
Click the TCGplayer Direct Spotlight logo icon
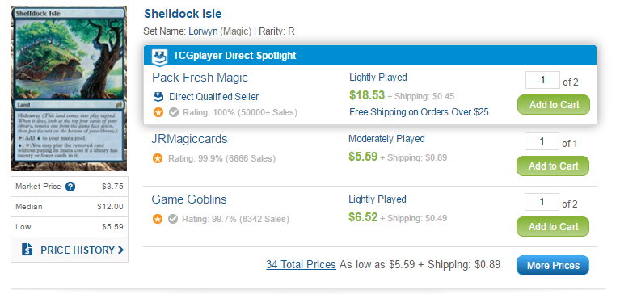point(159,56)
